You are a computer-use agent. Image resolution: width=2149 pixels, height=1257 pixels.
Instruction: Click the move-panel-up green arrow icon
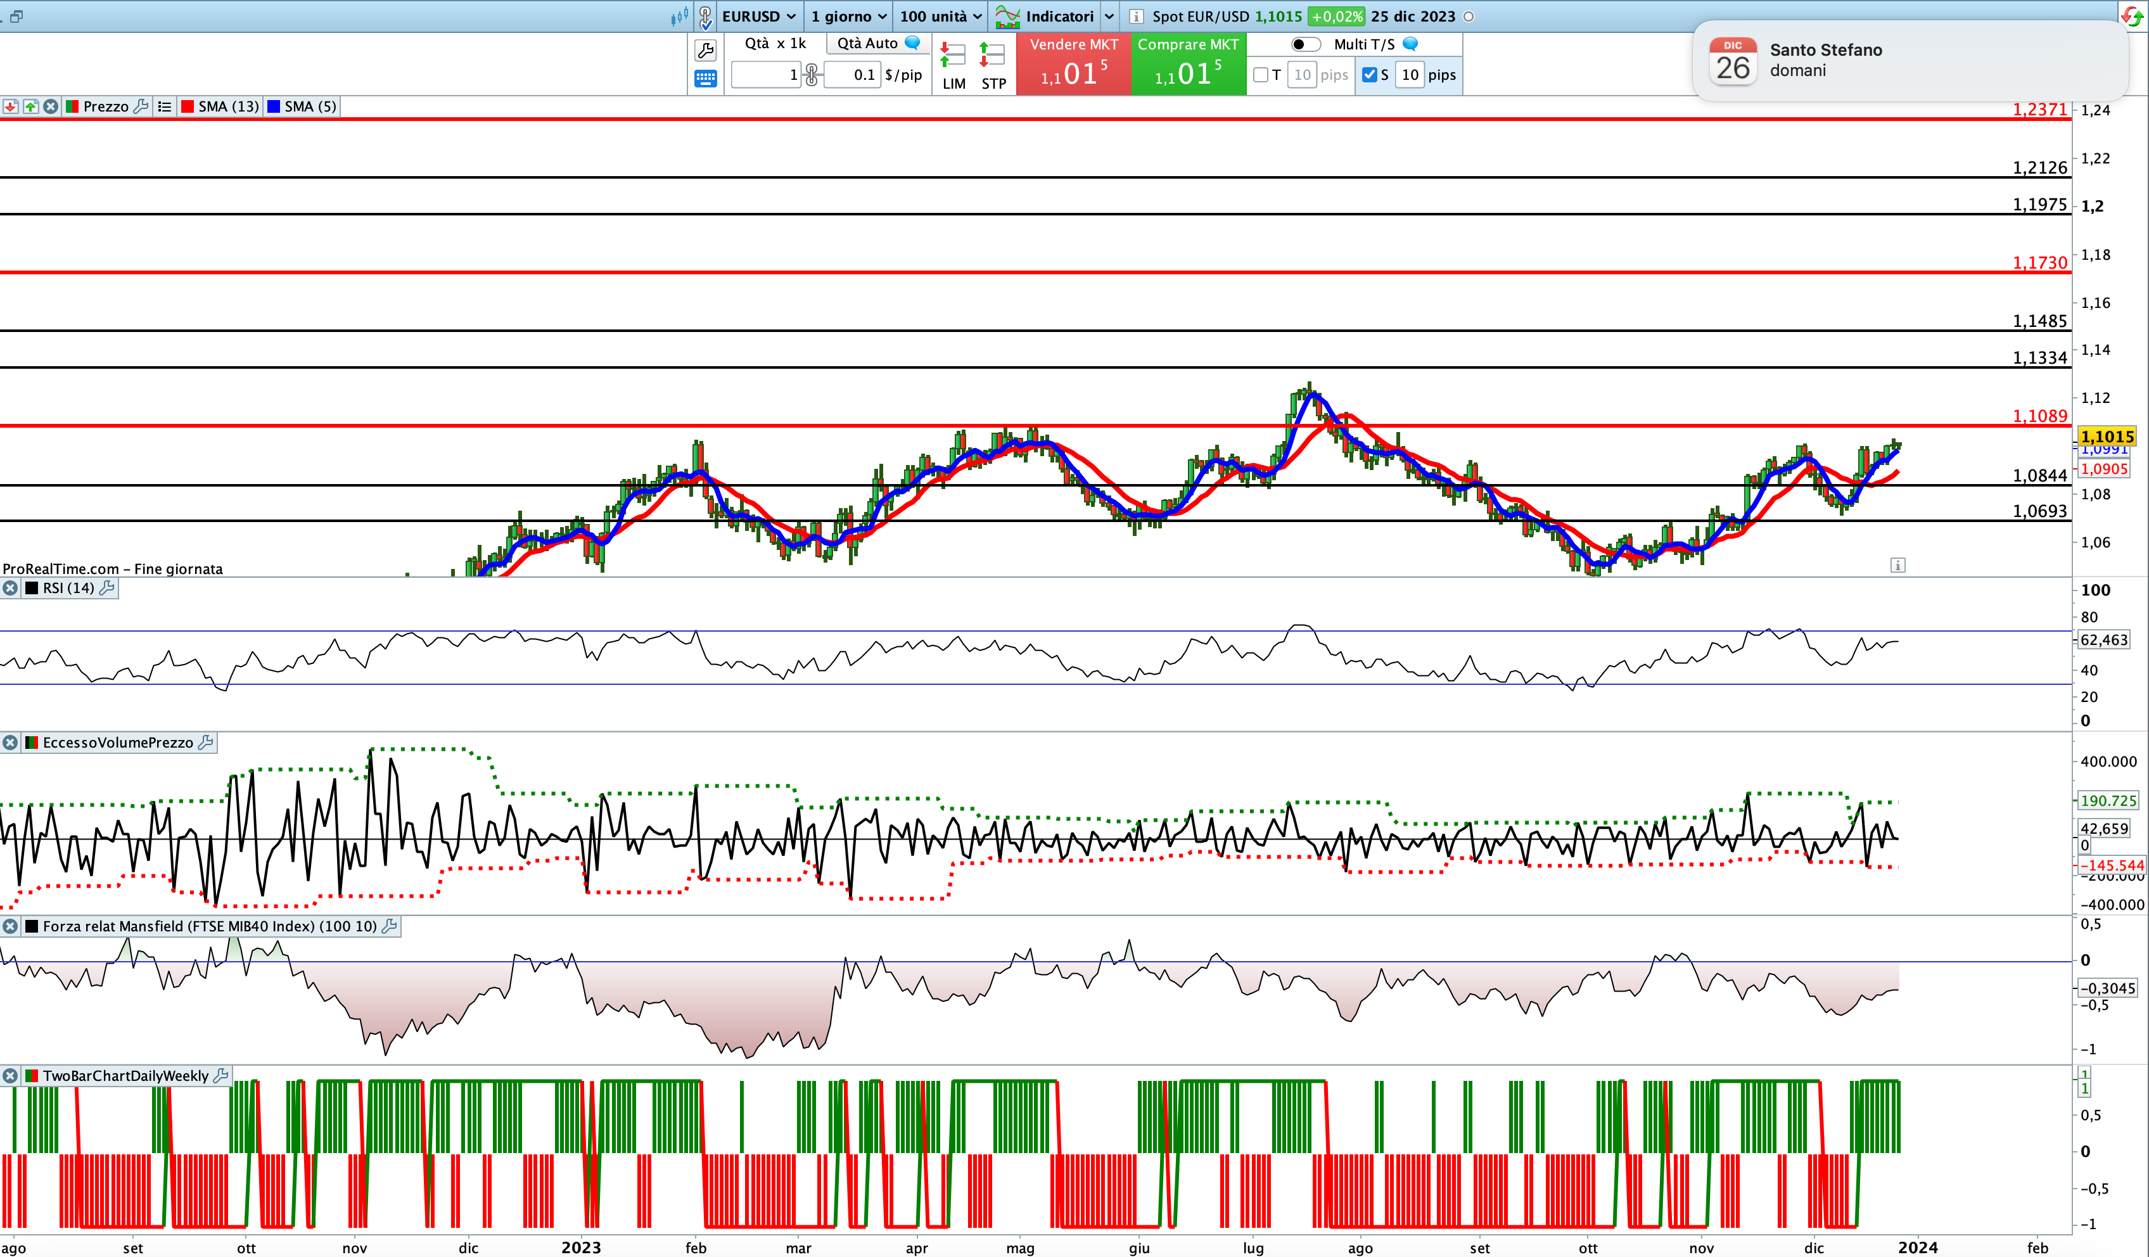pyautogui.click(x=30, y=106)
